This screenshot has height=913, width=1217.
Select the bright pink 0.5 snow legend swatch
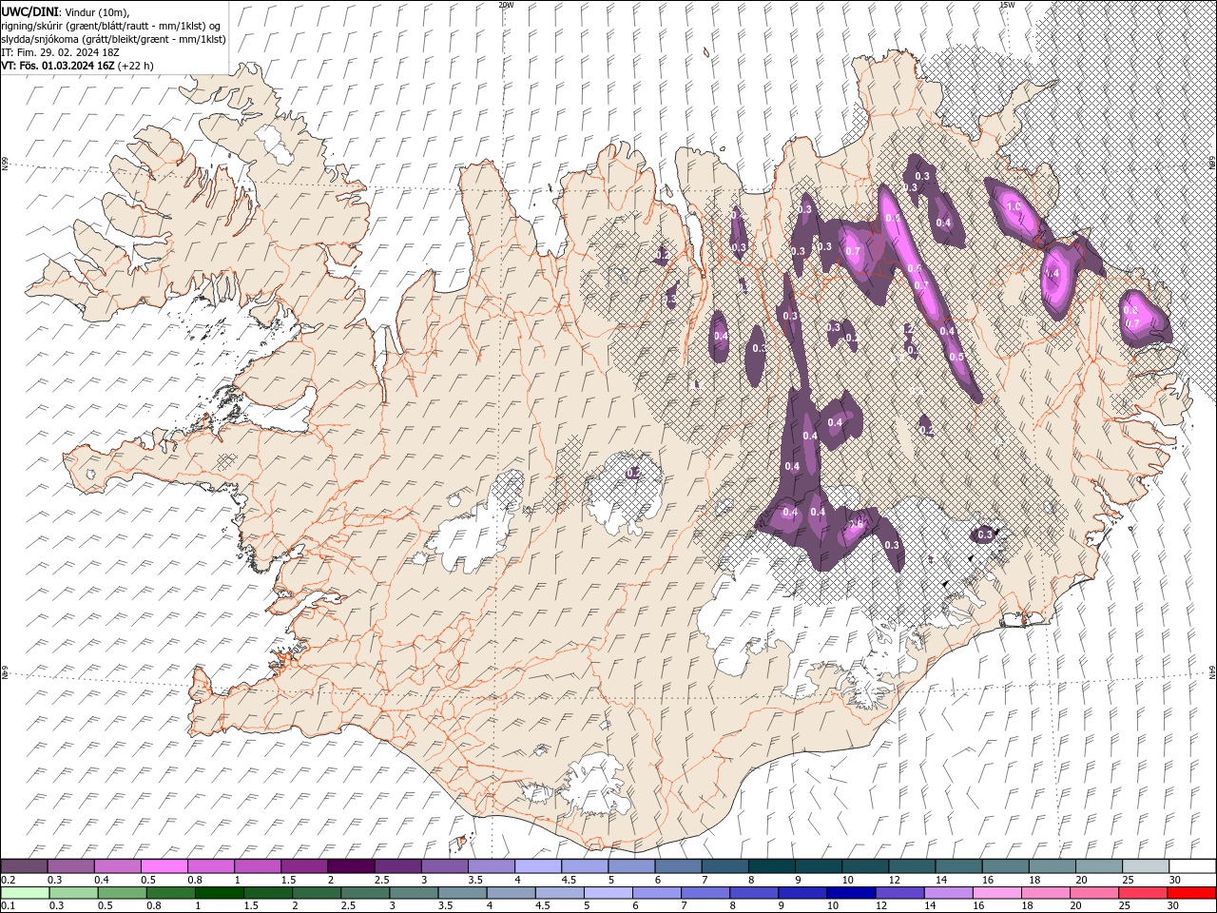164,866
